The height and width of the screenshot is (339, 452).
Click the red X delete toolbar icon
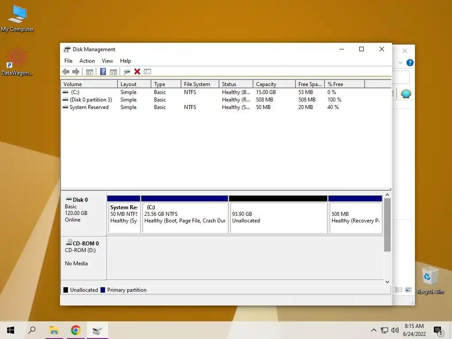137,72
